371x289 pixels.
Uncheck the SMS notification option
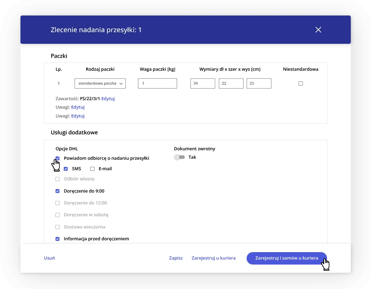point(66,169)
